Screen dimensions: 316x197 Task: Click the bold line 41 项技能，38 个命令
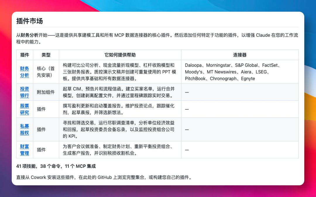[56, 166]
